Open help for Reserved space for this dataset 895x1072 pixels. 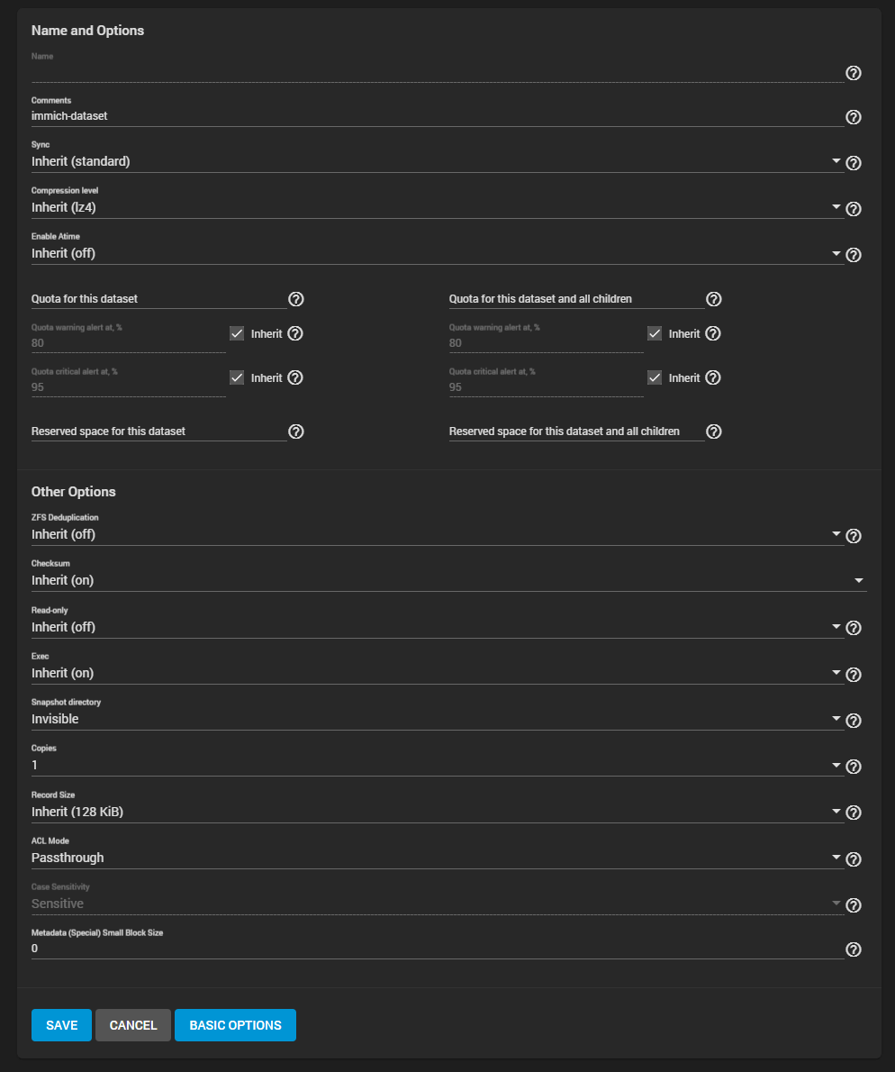point(296,432)
